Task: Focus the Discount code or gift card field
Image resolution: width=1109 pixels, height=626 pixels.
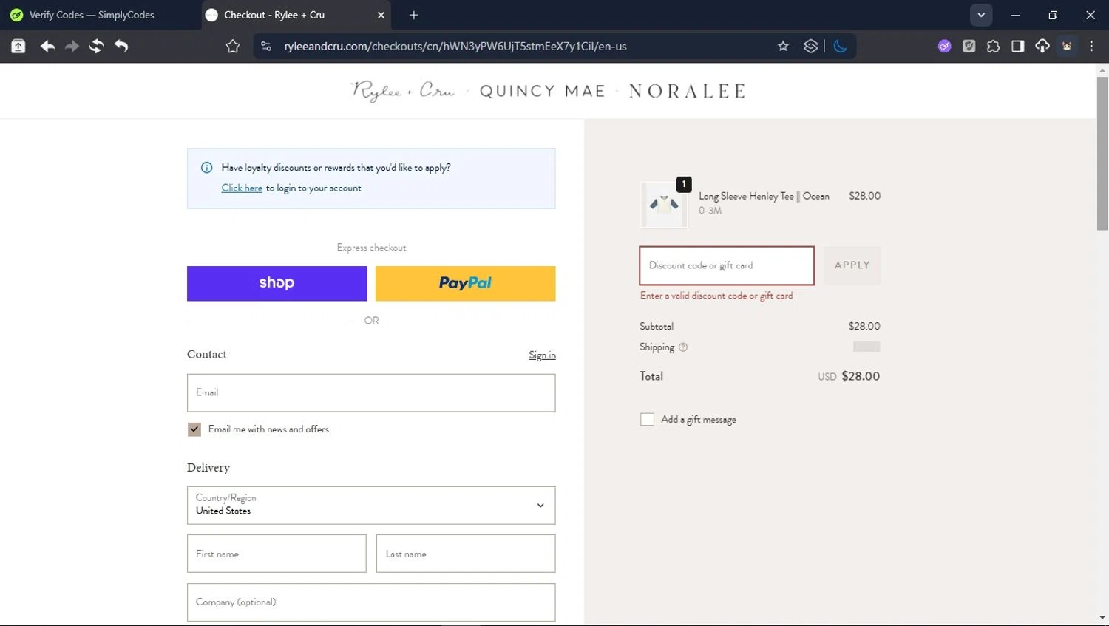Action: [727, 265]
